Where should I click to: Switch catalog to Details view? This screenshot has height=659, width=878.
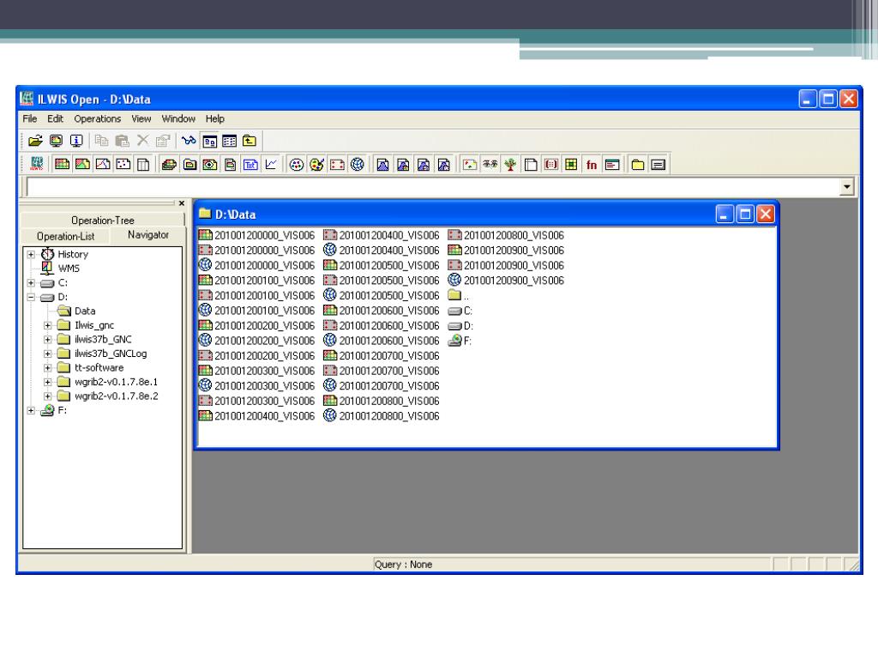point(230,141)
